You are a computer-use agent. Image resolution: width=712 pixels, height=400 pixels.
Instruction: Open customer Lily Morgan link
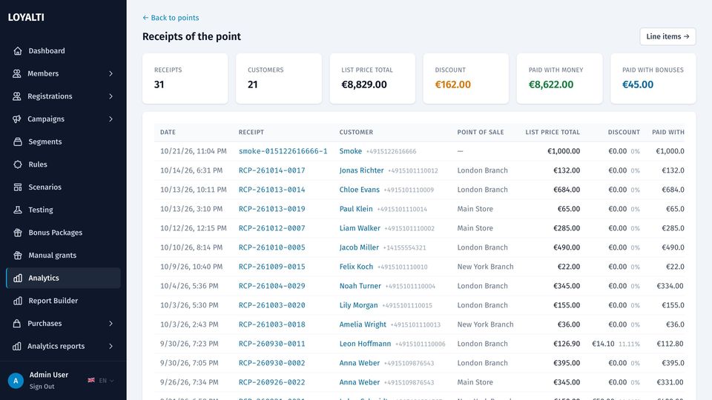[x=359, y=305]
